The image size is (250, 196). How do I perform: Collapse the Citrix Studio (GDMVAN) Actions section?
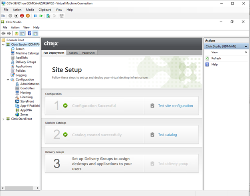pyautogui.click(x=246, y=46)
